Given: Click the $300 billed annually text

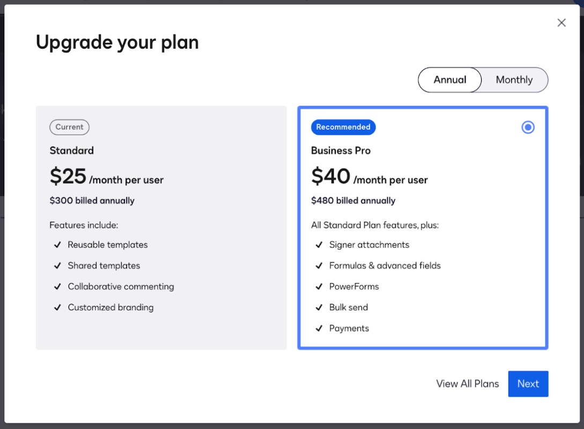Looking at the screenshot, I should tap(92, 201).
